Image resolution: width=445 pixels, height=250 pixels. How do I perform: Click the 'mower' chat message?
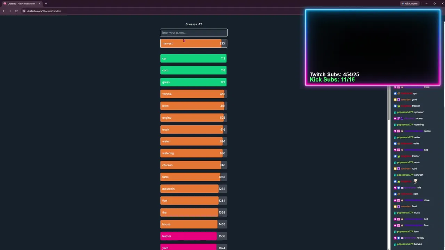click(x=419, y=118)
